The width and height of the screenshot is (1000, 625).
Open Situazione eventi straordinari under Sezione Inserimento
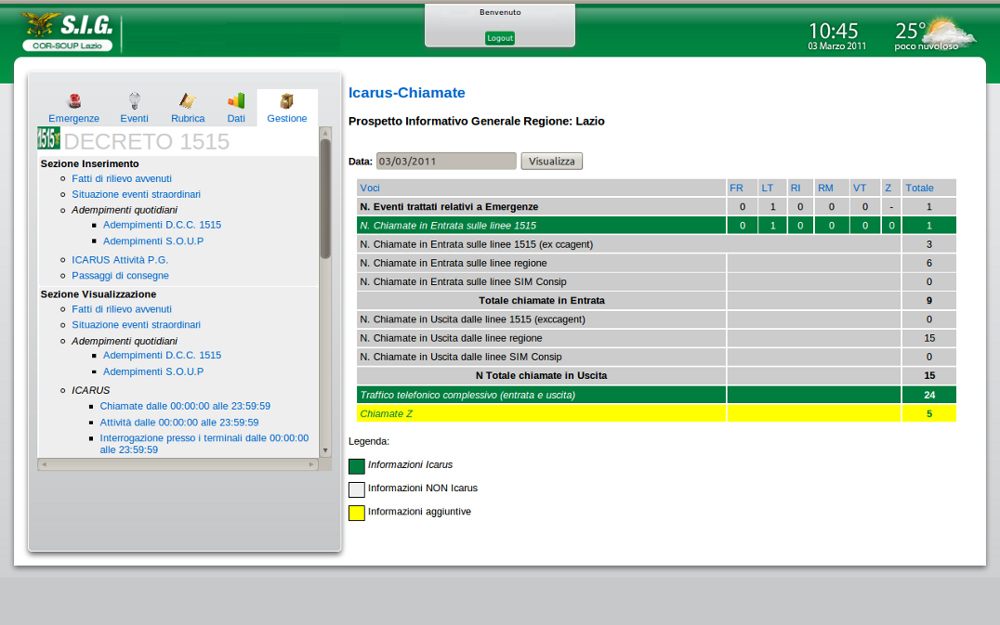[x=136, y=194]
